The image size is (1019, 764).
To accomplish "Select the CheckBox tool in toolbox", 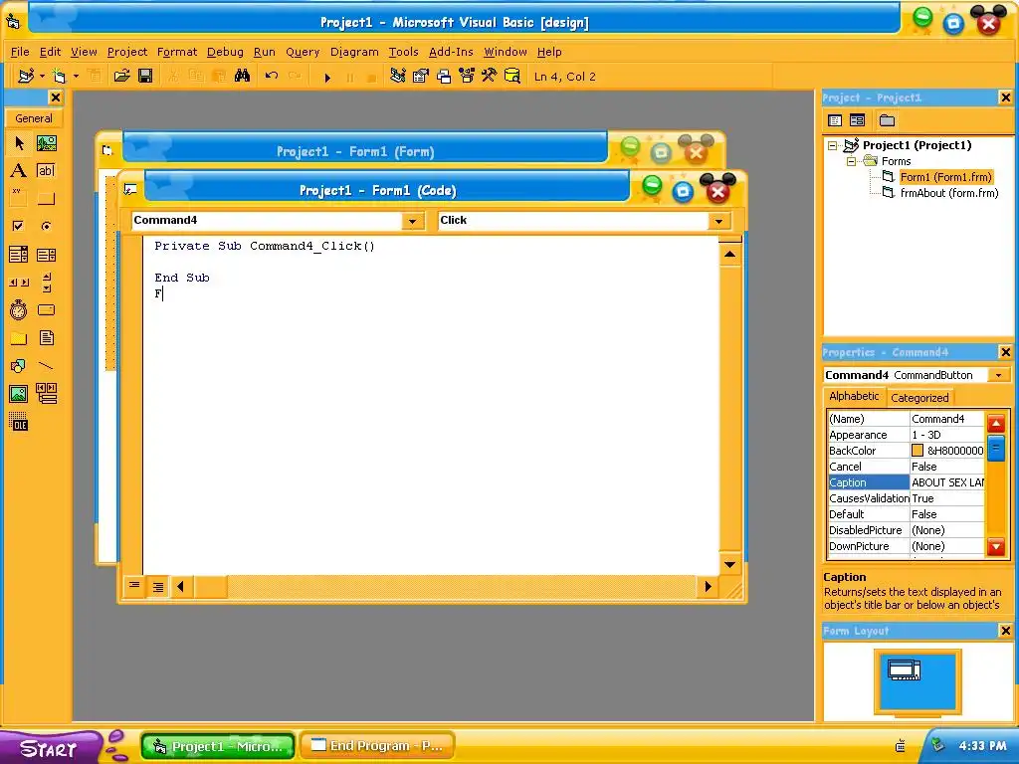I will pyautogui.click(x=19, y=226).
